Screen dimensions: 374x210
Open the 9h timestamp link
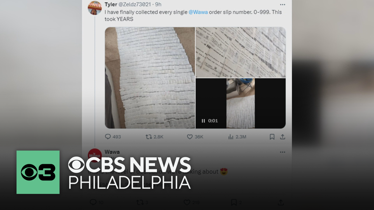[x=158, y=4]
